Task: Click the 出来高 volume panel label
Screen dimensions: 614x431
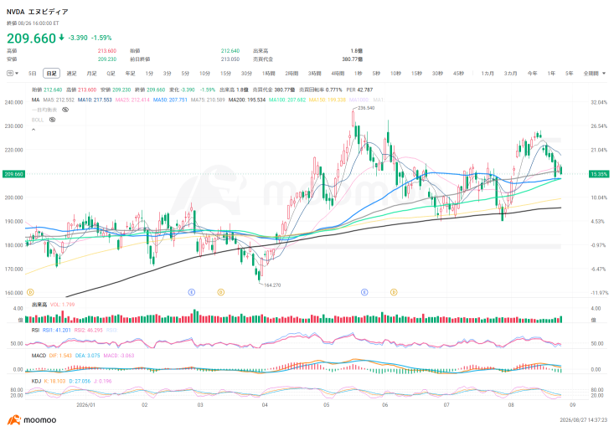Action: click(x=39, y=305)
